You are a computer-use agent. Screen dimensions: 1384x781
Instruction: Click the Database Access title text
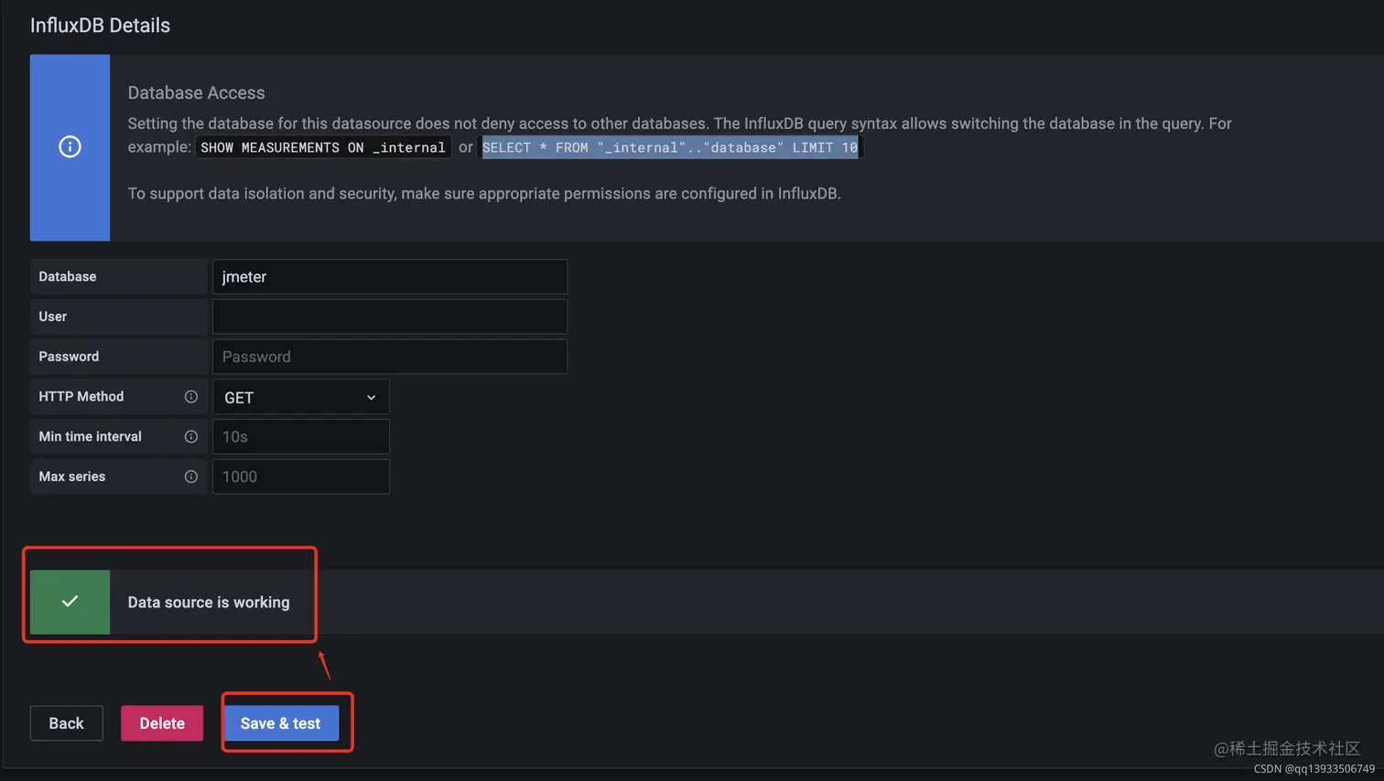196,92
